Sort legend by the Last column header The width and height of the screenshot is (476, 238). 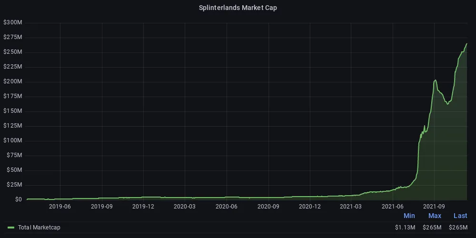tap(460, 216)
